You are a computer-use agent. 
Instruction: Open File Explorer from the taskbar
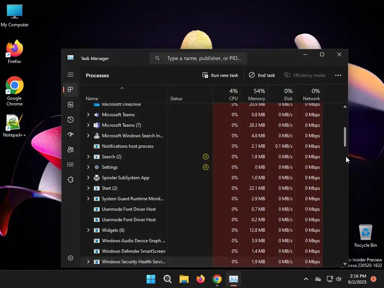(x=184, y=279)
